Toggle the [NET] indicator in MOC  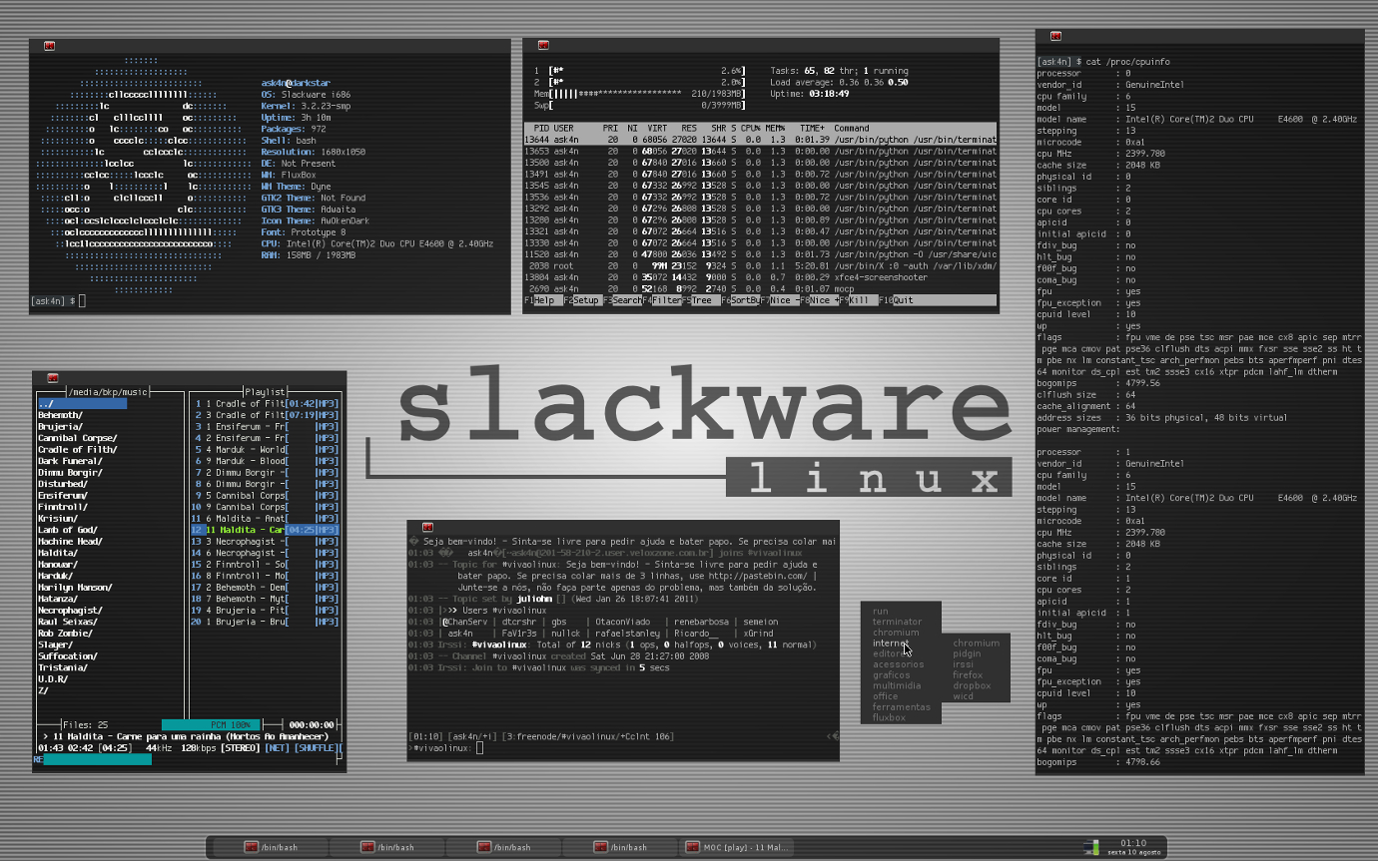point(277,747)
